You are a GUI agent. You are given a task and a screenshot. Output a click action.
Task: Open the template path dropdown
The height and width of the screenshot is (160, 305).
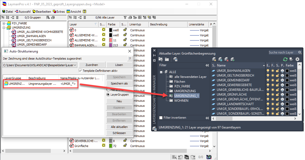pyautogui.click(x=75, y=65)
